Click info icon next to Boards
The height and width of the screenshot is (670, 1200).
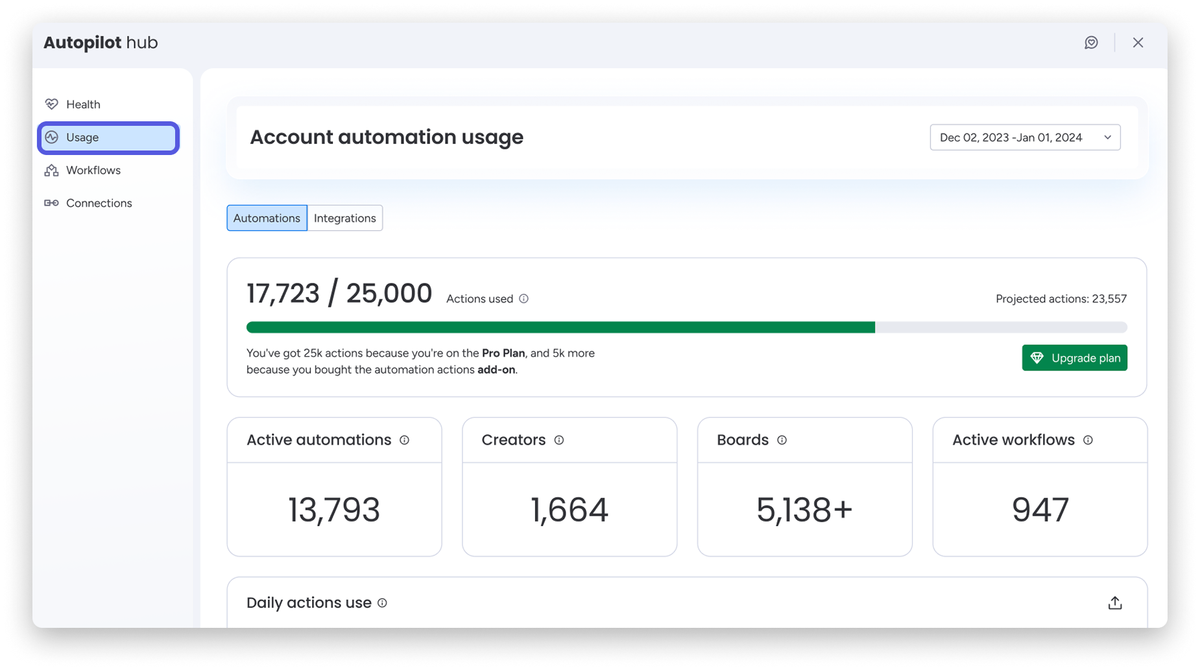tap(782, 440)
